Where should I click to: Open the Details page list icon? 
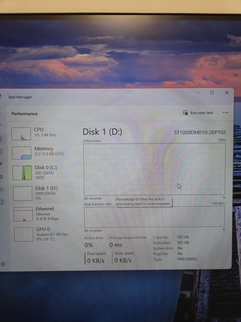coord(1,189)
